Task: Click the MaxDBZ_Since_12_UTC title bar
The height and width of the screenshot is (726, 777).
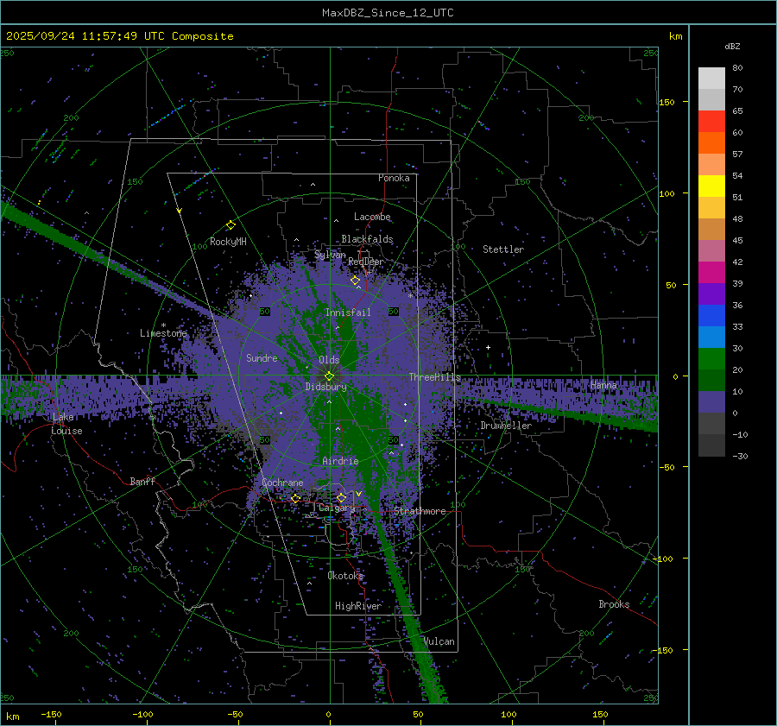Action: click(388, 13)
